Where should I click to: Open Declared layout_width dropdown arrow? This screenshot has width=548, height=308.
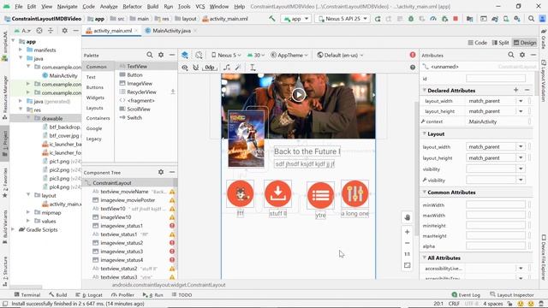521,101
